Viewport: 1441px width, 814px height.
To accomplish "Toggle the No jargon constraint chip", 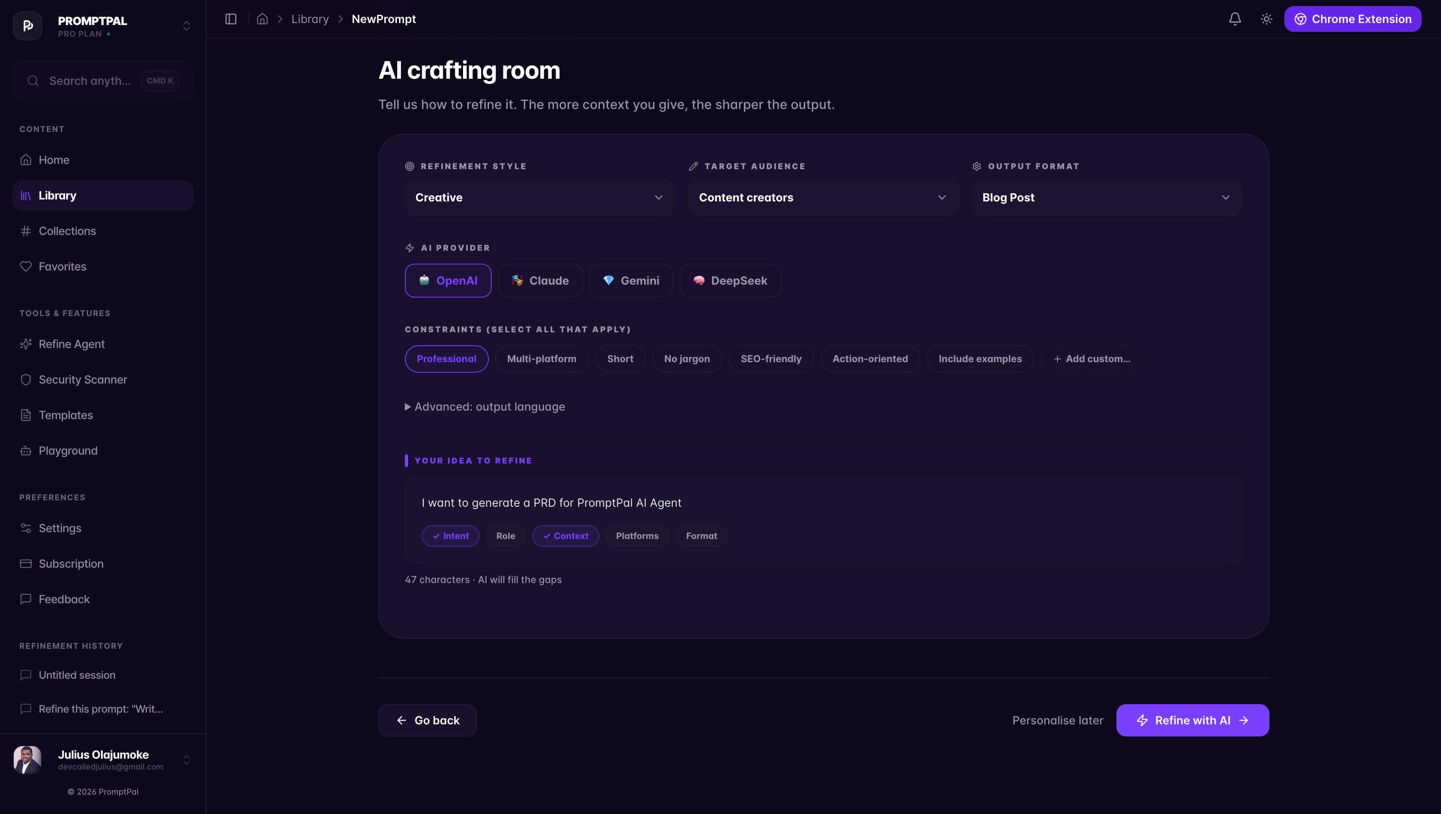I will [687, 359].
